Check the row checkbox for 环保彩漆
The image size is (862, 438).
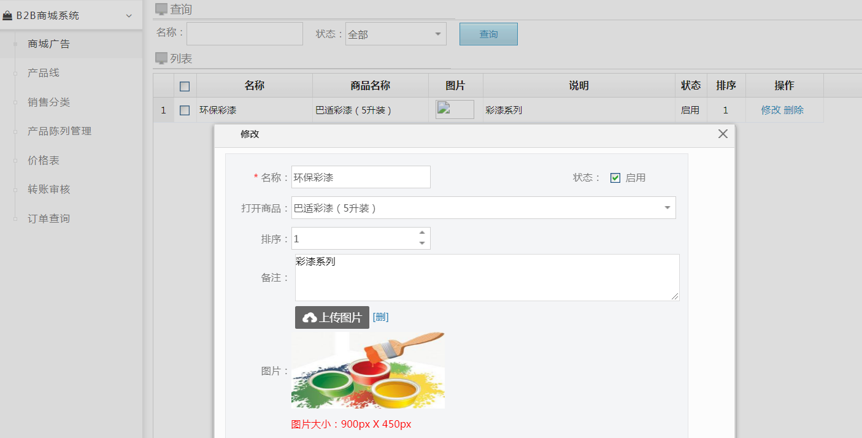click(x=185, y=109)
